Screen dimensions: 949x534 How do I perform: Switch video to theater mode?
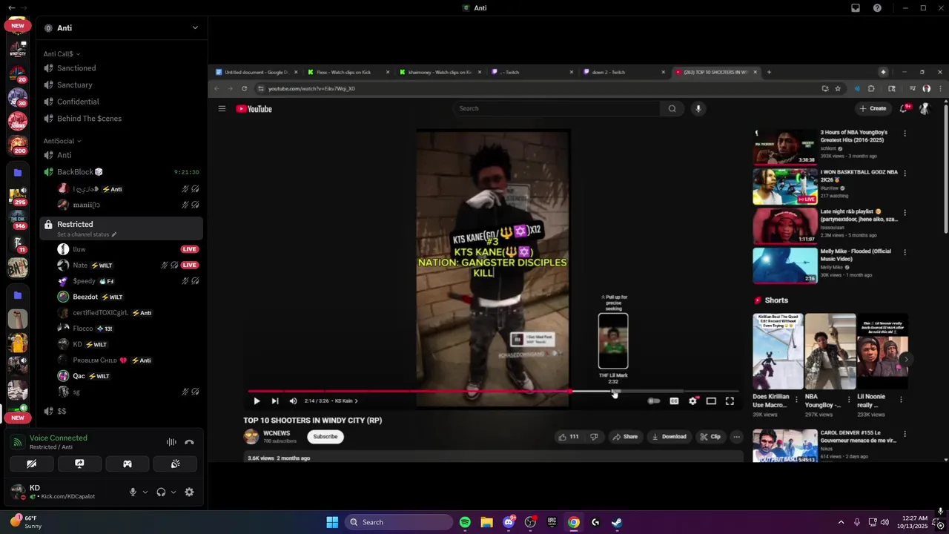711,400
